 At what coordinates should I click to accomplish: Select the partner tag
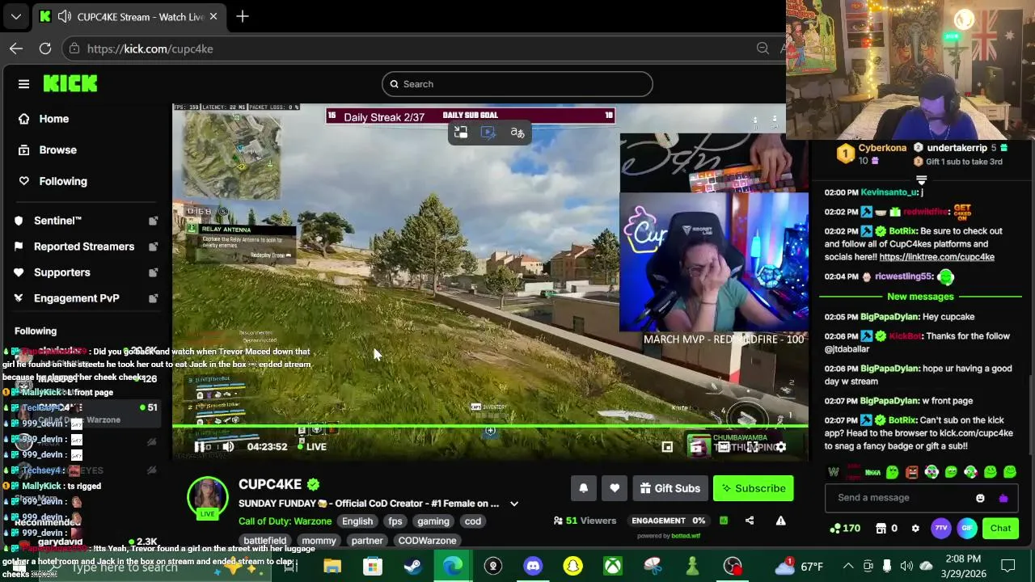367,541
